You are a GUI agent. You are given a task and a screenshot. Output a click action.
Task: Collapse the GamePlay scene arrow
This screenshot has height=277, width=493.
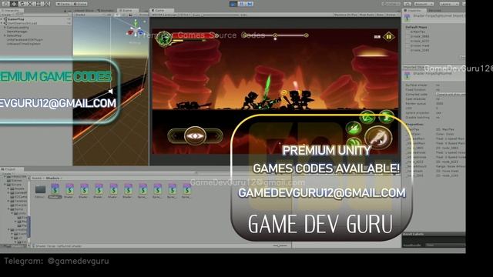pyautogui.click(x=2, y=19)
